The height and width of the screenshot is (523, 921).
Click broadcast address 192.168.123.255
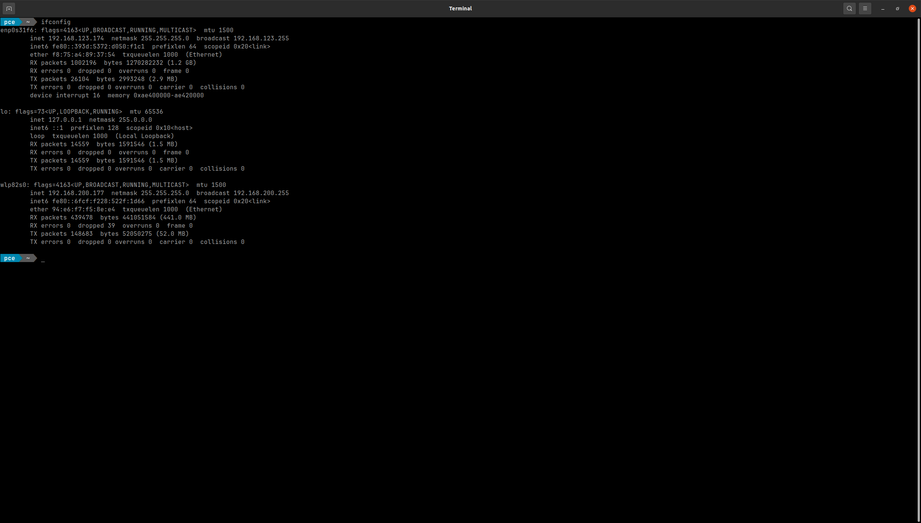click(x=261, y=38)
